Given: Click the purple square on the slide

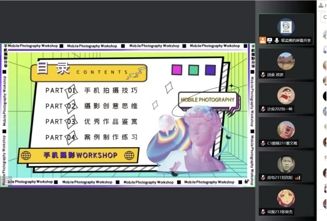Looking at the screenshot, I should click(x=210, y=70).
